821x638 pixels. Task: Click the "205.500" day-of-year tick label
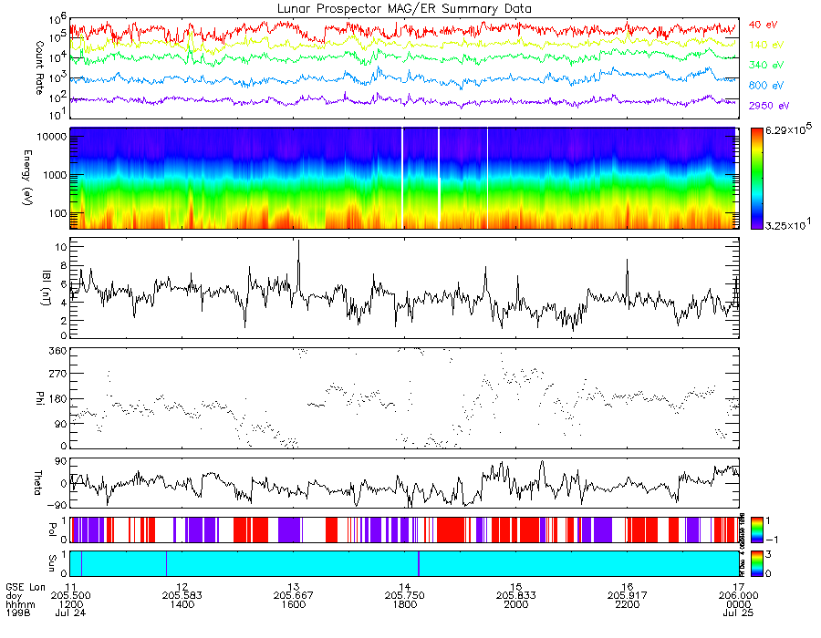pyautogui.click(x=70, y=596)
